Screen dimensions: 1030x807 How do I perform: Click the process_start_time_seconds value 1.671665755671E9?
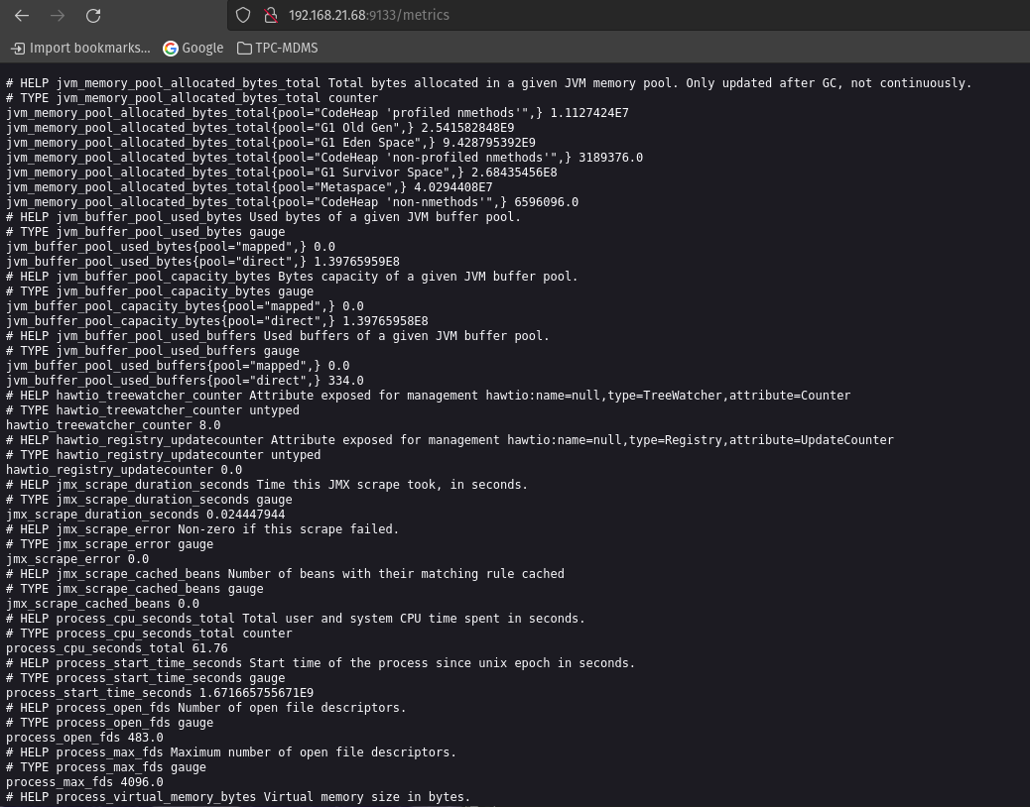click(256, 693)
